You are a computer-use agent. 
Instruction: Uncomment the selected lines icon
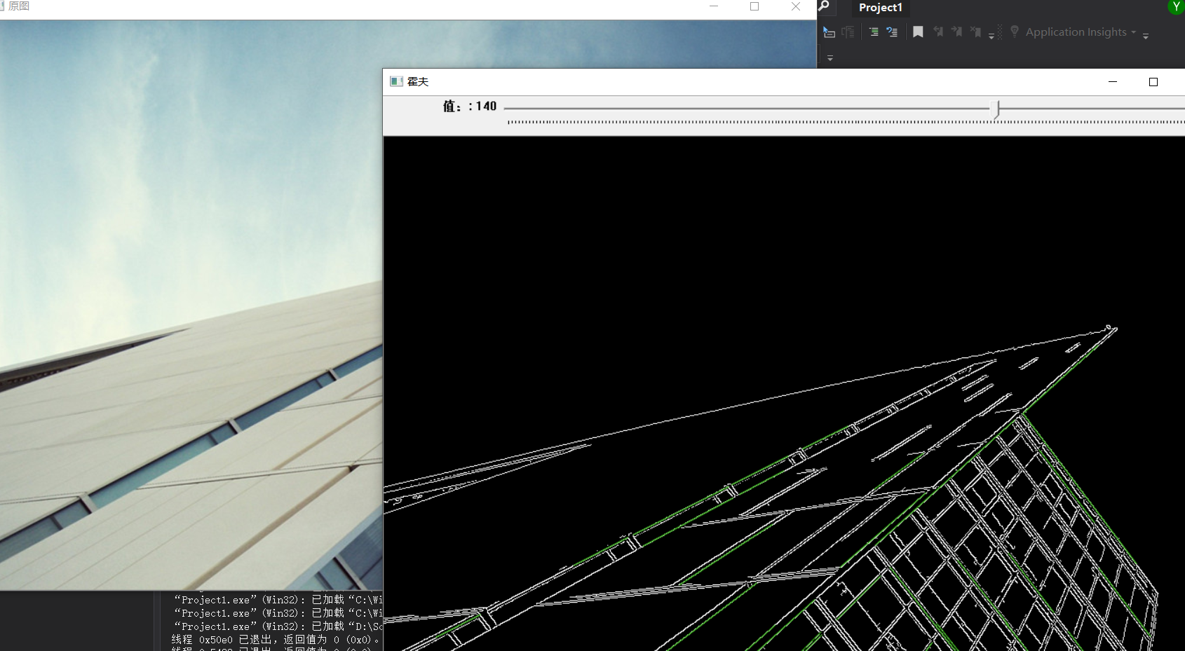coord(892,32)
